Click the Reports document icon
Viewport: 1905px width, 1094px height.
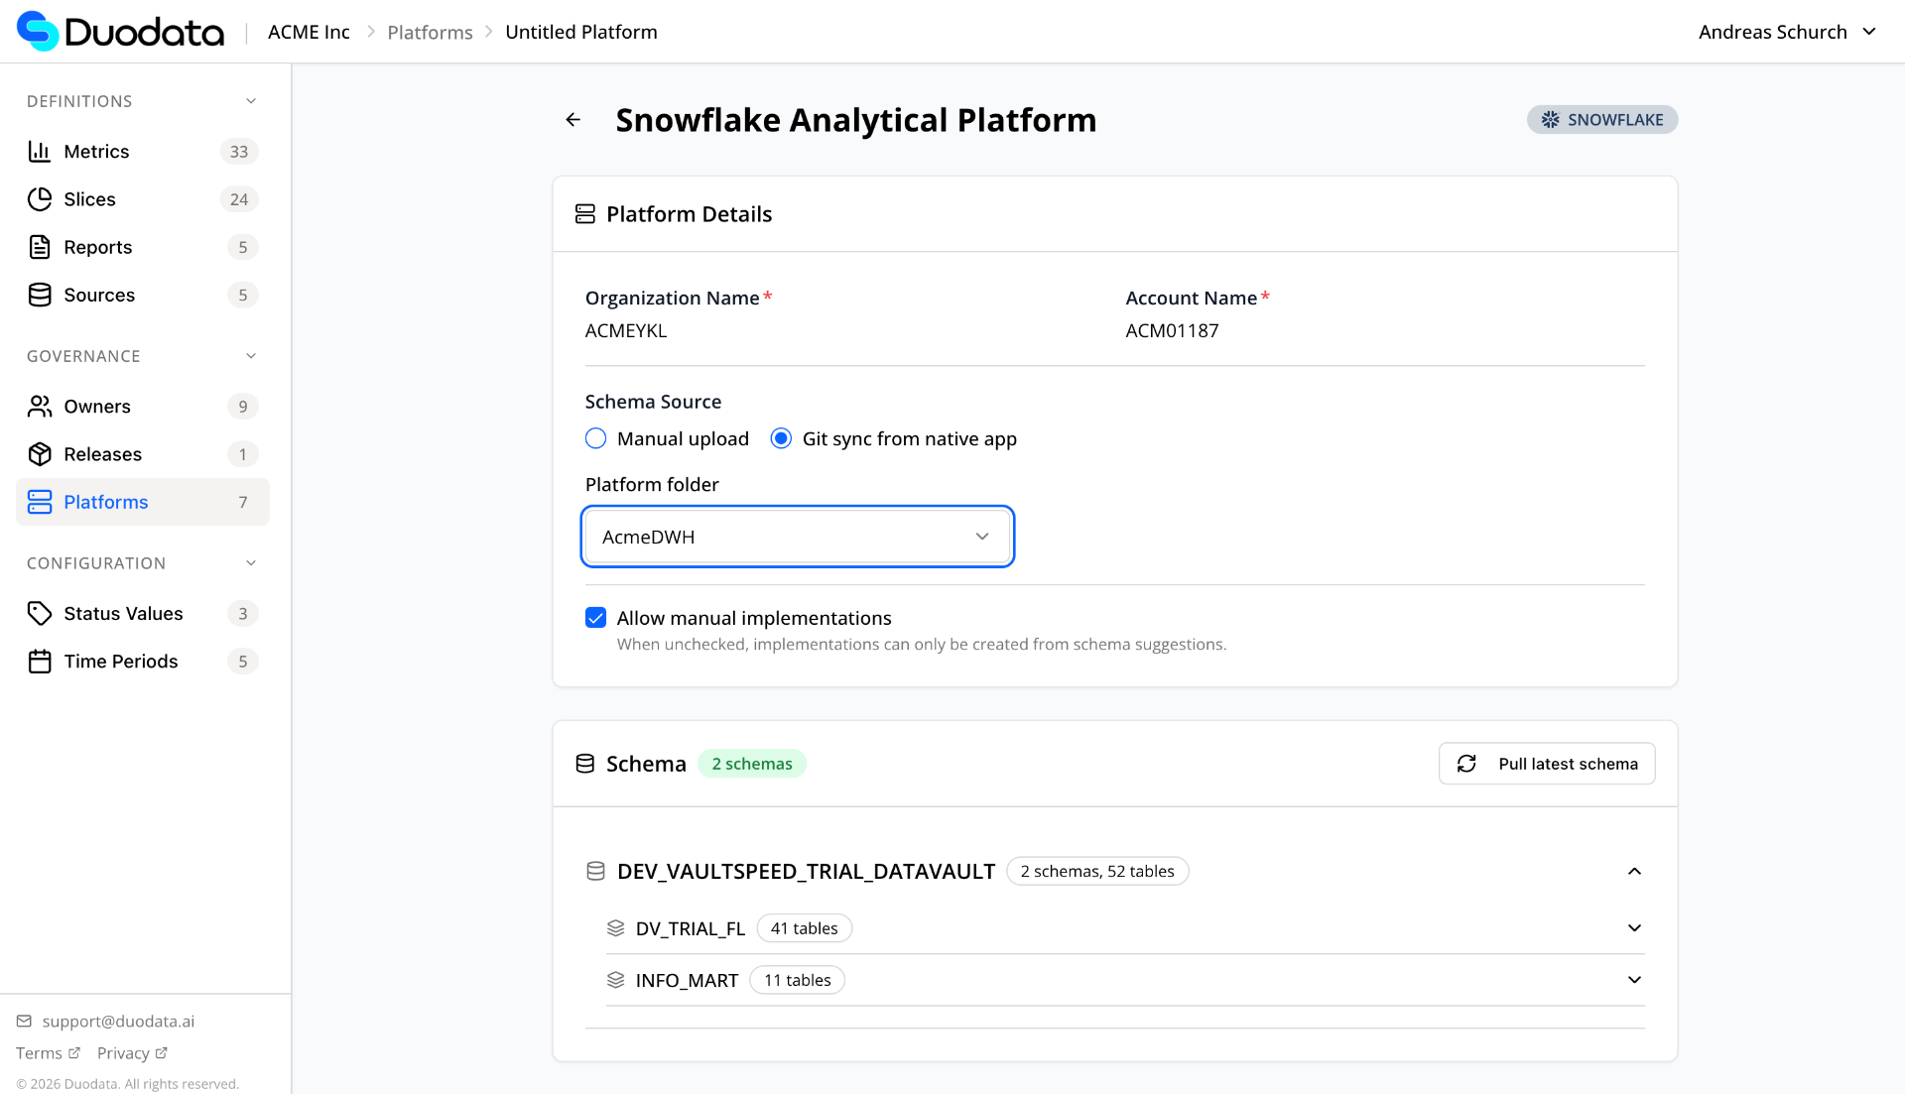[x=40, y=247]
